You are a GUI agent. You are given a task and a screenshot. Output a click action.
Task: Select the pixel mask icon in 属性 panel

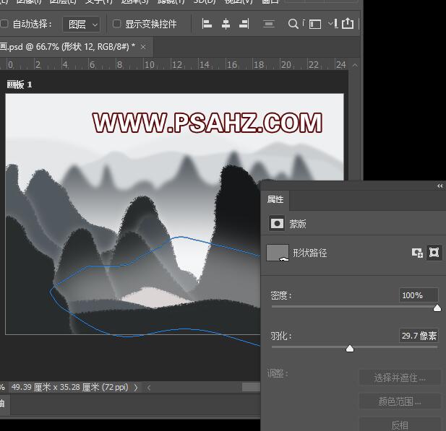277,223
